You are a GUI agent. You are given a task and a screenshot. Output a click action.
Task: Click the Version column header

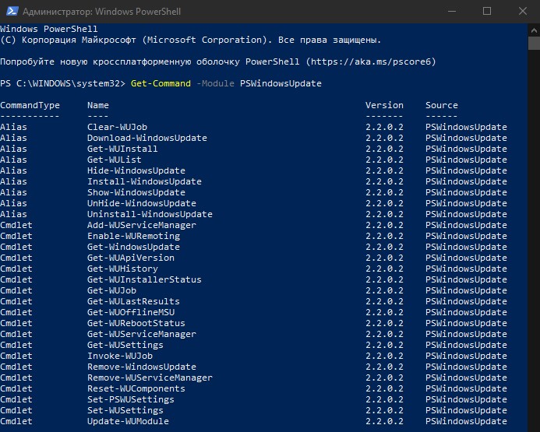click(384, 105)
